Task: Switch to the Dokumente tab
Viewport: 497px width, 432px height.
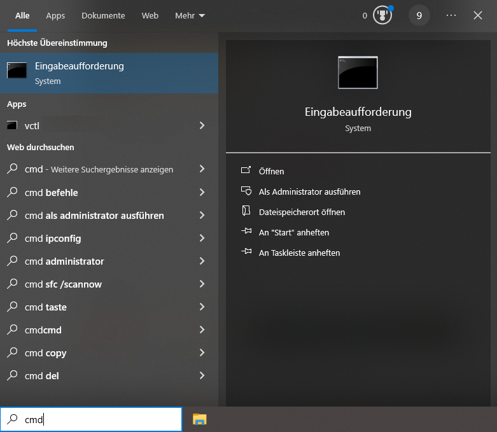Action: 103,15
